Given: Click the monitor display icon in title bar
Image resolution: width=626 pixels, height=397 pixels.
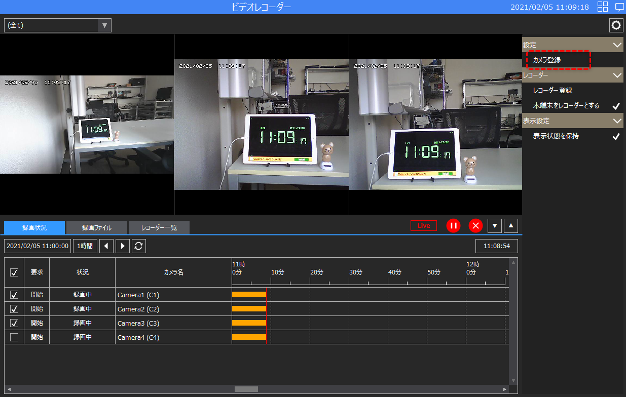Looking at the screenshot, I should [x=618, y=7].
